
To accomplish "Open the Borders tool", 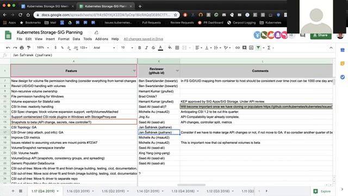I will click(177, 47).
